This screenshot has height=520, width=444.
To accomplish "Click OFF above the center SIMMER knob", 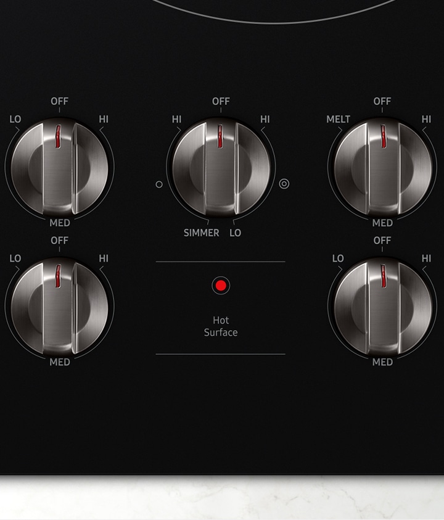I will [x=221, y=101].
